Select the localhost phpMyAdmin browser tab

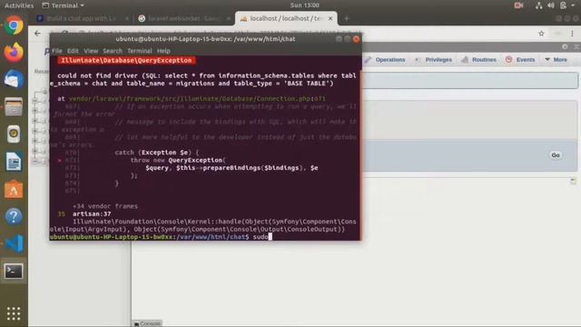286,18
